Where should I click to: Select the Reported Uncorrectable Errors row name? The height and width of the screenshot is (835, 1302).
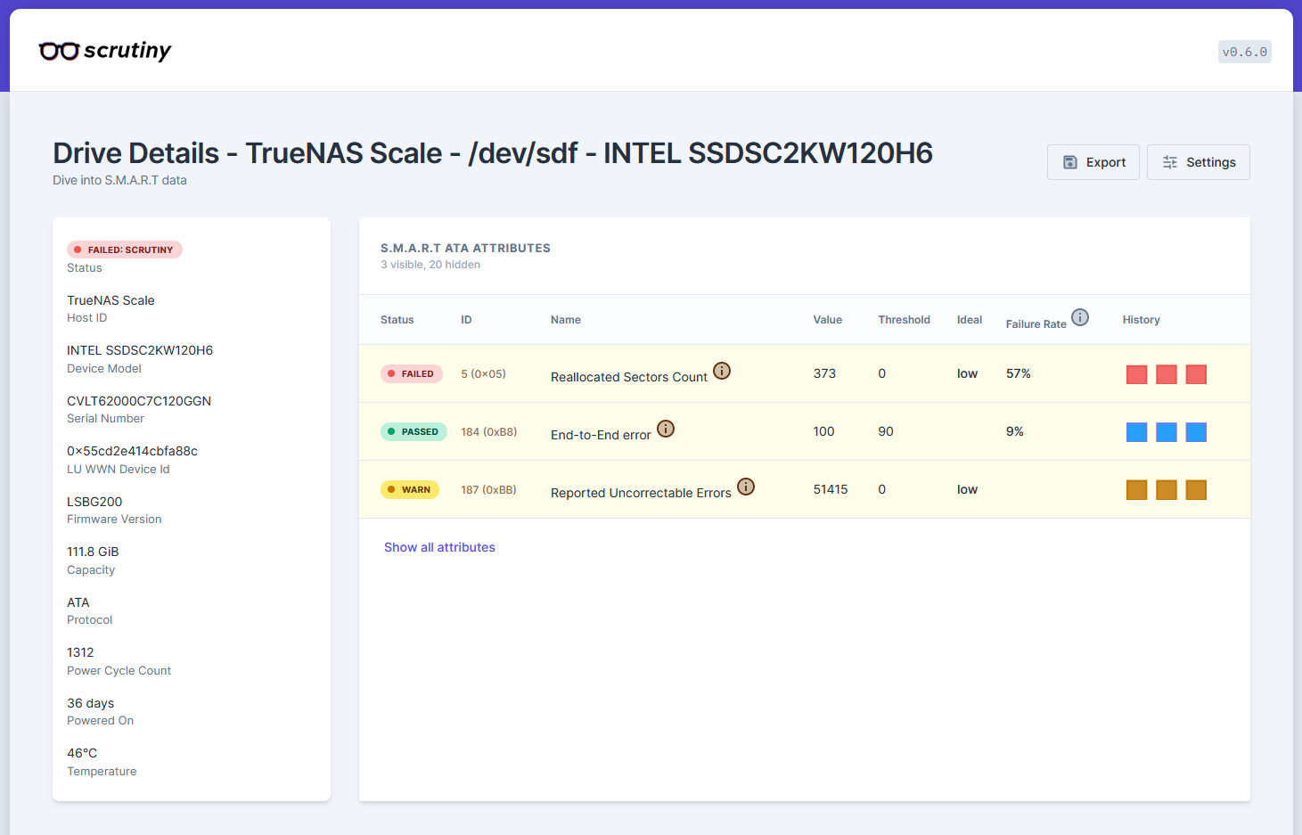pyautogui.click(x=641, y=493)
